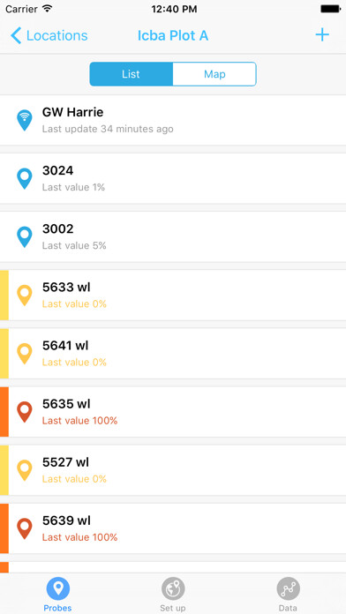Viewport: 346px width, 614px height.
Task: Tap the yellow pin icon for 5527 wl
Action: (25, 470)
